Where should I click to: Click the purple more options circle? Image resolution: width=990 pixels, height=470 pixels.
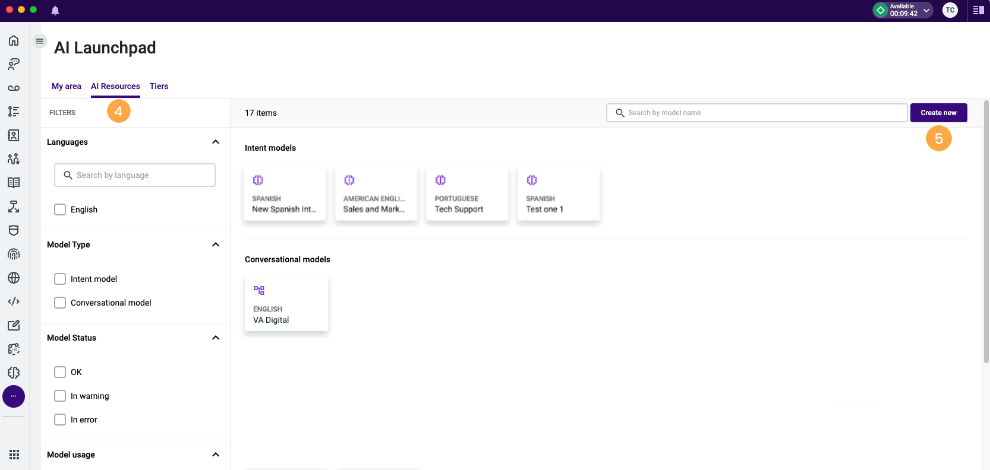pyautogui.click(x=14, y=396)
